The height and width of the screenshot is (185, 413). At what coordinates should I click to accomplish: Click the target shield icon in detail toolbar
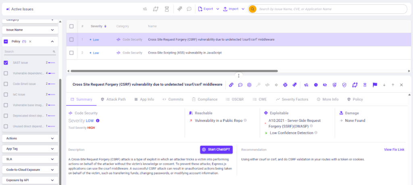(334, 85)
